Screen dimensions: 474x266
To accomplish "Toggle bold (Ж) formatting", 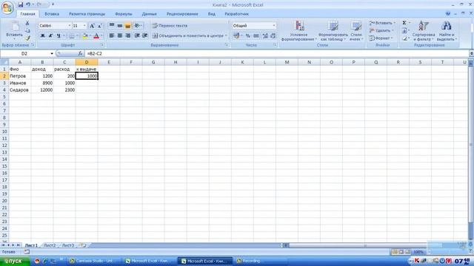I will [43, 36].
